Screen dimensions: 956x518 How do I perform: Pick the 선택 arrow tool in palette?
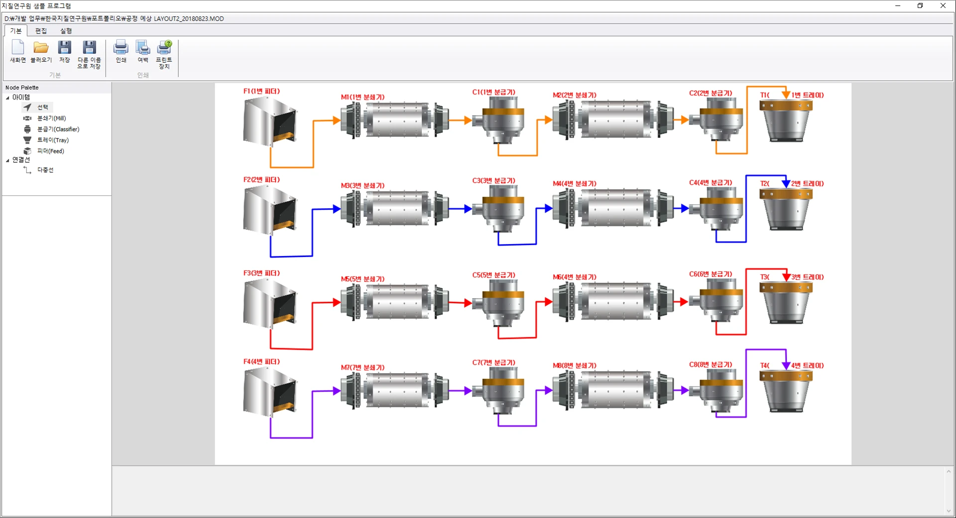[37, 107]
